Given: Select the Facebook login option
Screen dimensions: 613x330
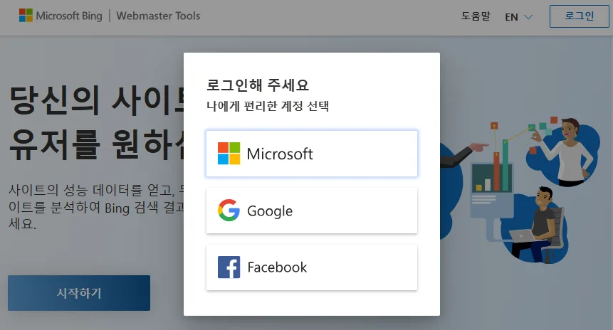Looking at the screenshot, I should point(312,267).
